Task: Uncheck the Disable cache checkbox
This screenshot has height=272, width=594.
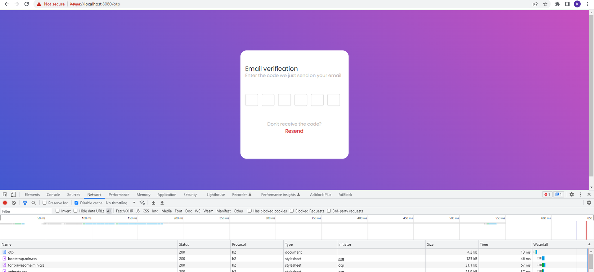Action: 76,203
